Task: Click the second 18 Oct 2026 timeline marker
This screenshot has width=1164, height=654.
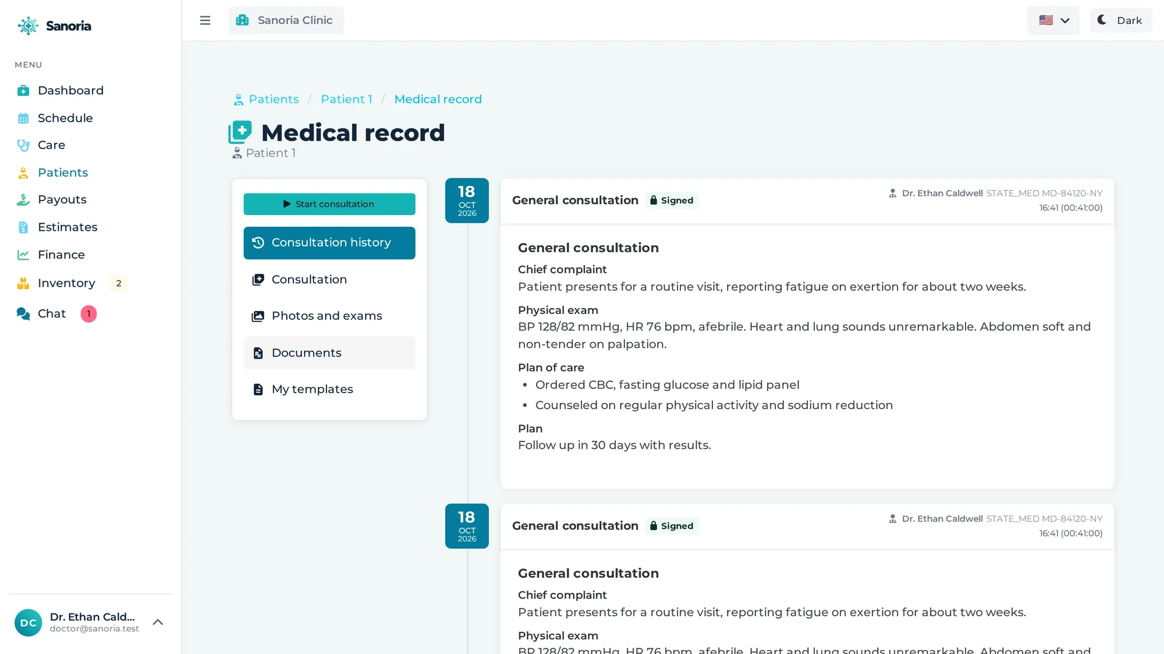Action: point(467,526)
